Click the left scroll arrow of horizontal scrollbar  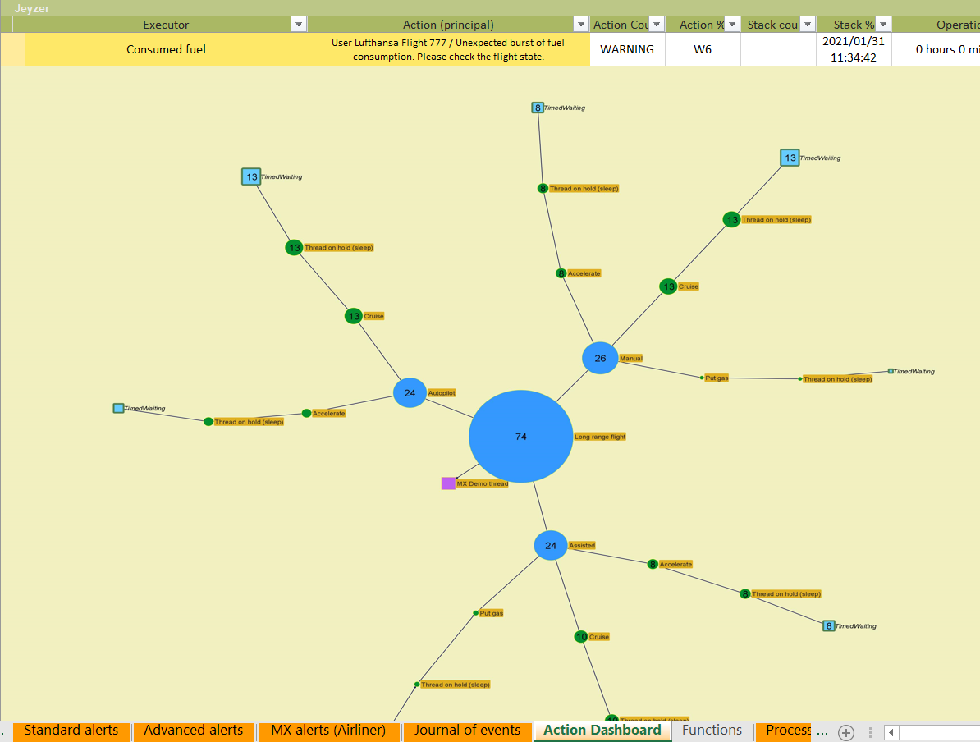891,732
